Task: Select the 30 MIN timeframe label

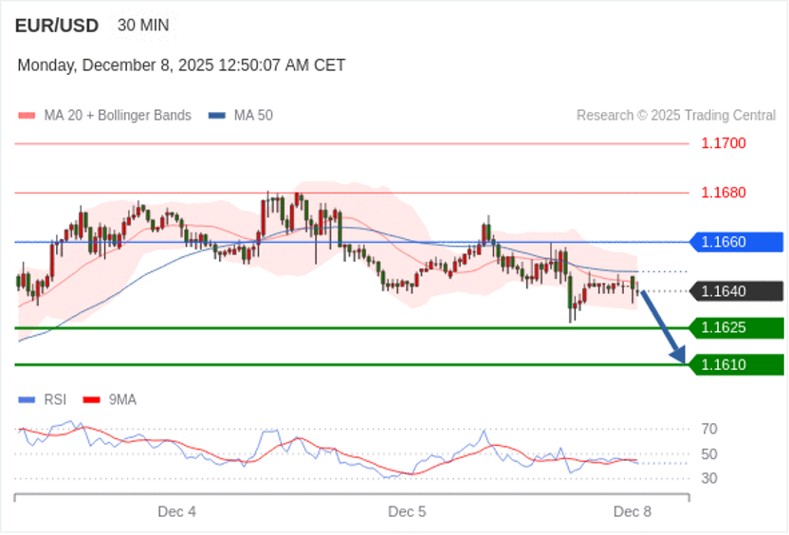Action: (x=143, y=26)
